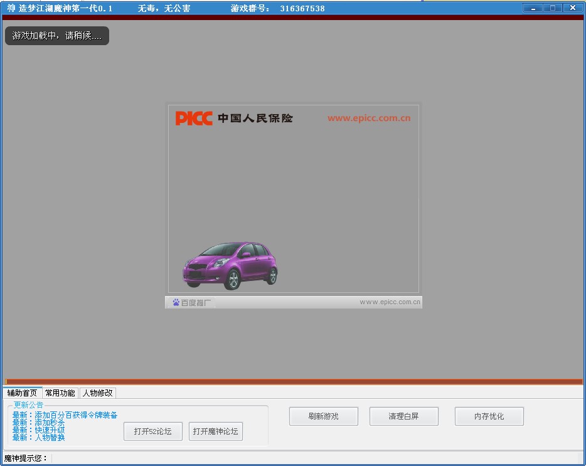Click the purple car image in the ad
Image resolution: width=586 pixels, height=466 pixels.
(230, 265)
